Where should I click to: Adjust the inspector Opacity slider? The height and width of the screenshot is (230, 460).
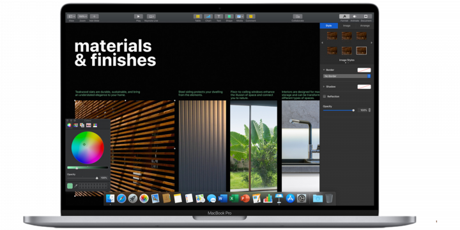(x=339, y=111)
